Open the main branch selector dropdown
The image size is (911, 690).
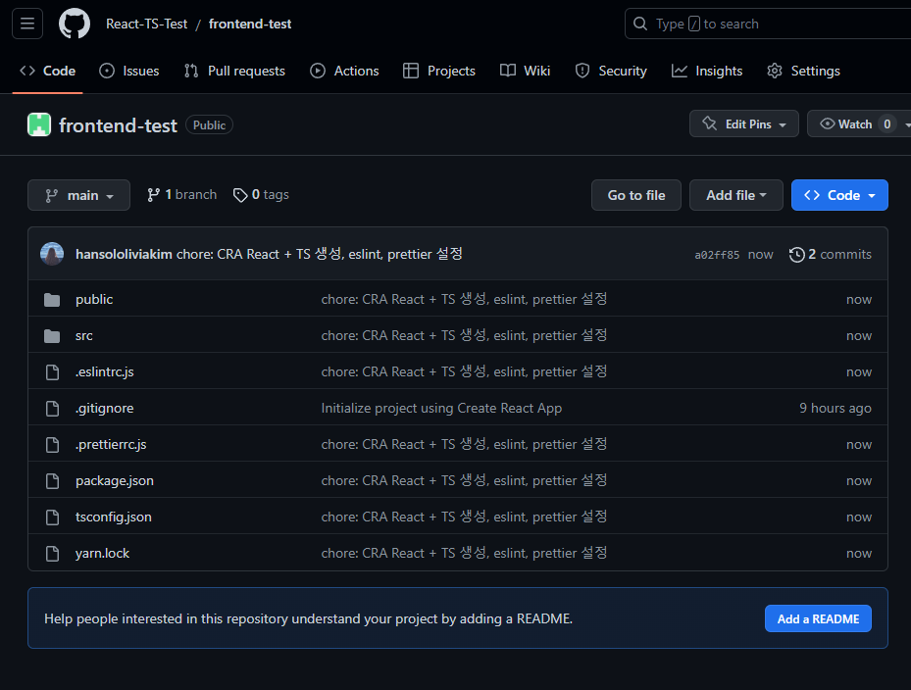pyautogui.click(x=79, y=195)
